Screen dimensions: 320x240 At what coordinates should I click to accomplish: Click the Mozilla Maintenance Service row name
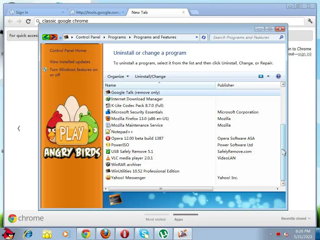[137, 125]
